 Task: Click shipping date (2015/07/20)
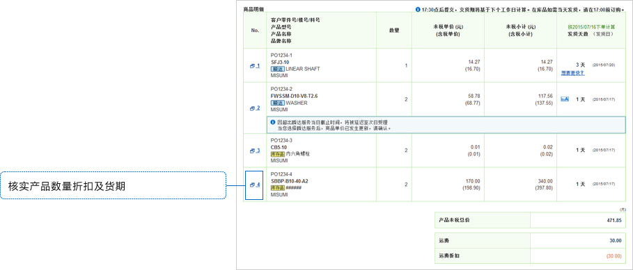[604, 65]
